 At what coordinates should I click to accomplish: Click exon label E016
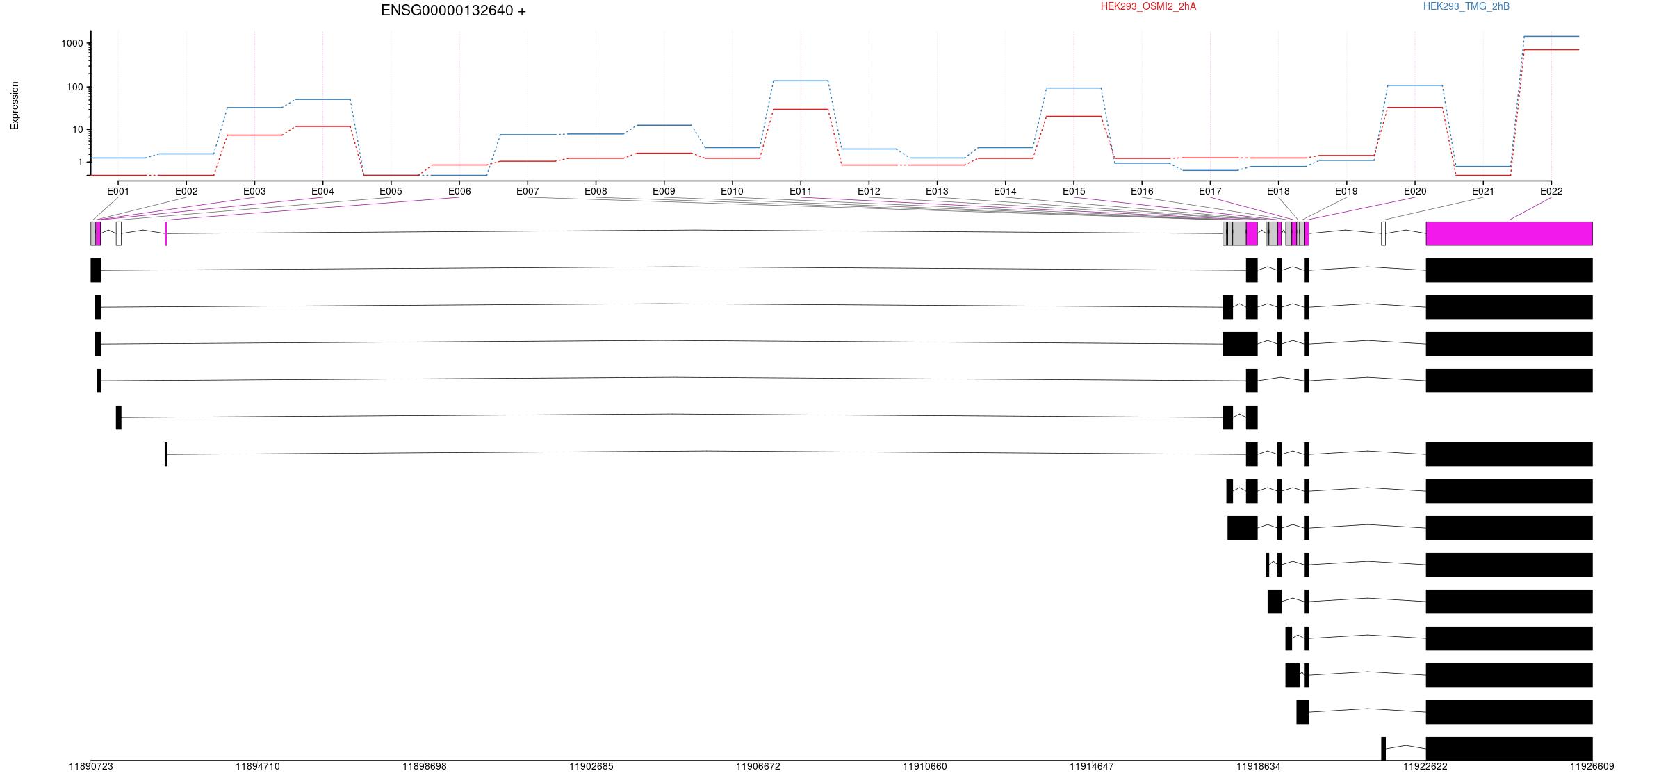pos(1142,191)
